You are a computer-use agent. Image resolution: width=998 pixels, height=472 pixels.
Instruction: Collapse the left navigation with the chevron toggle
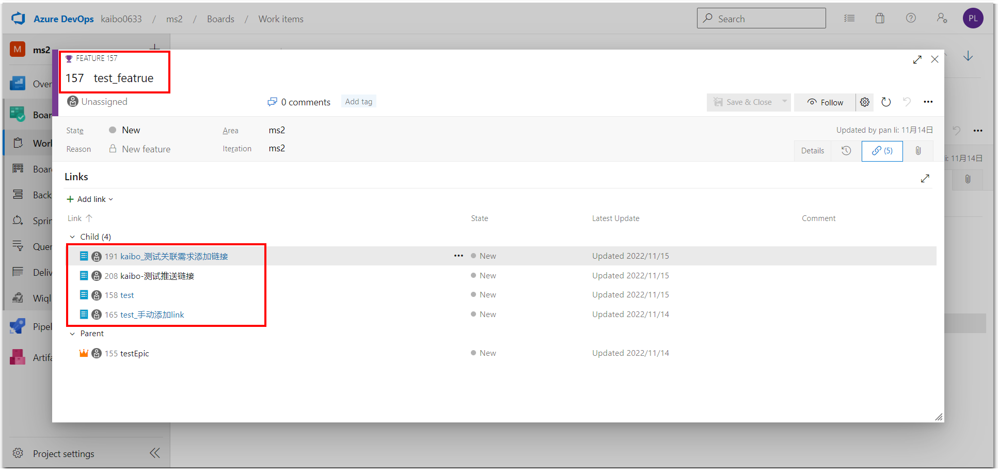(x=154, y=453)
